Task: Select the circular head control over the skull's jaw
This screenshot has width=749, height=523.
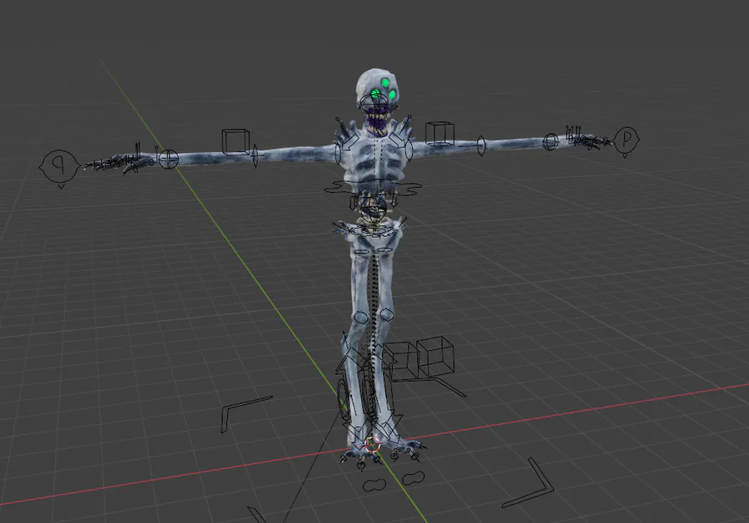Action: (374, 104)
